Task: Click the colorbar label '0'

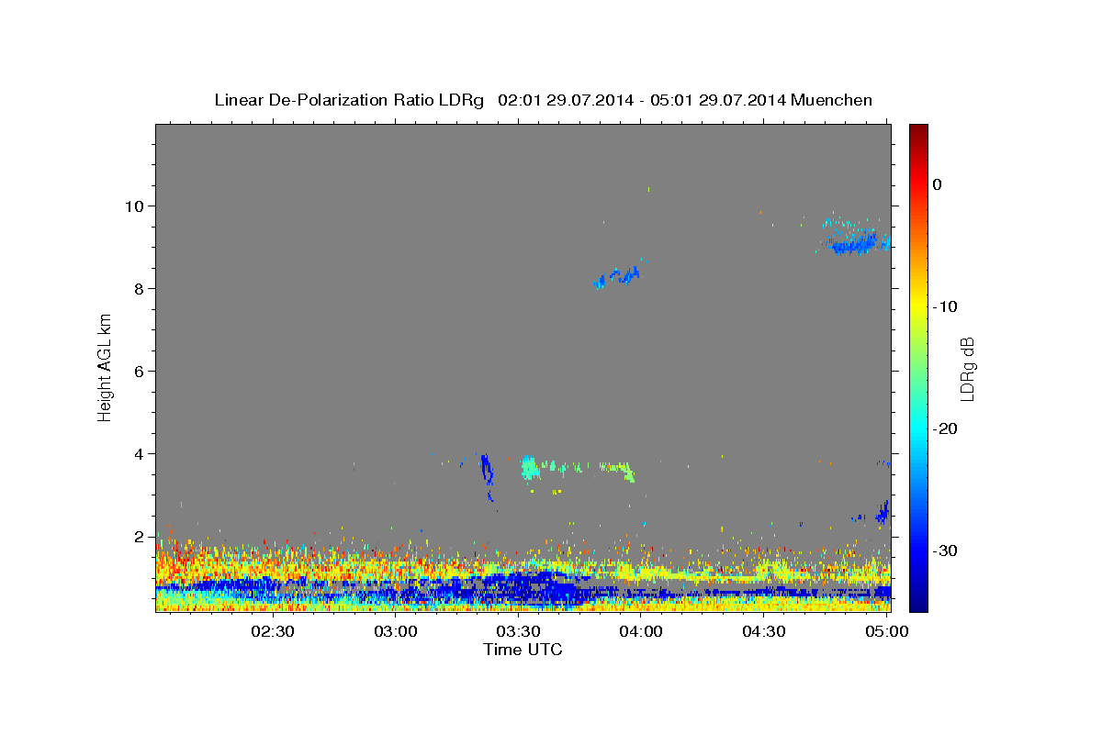Action: tap(937, 184)
